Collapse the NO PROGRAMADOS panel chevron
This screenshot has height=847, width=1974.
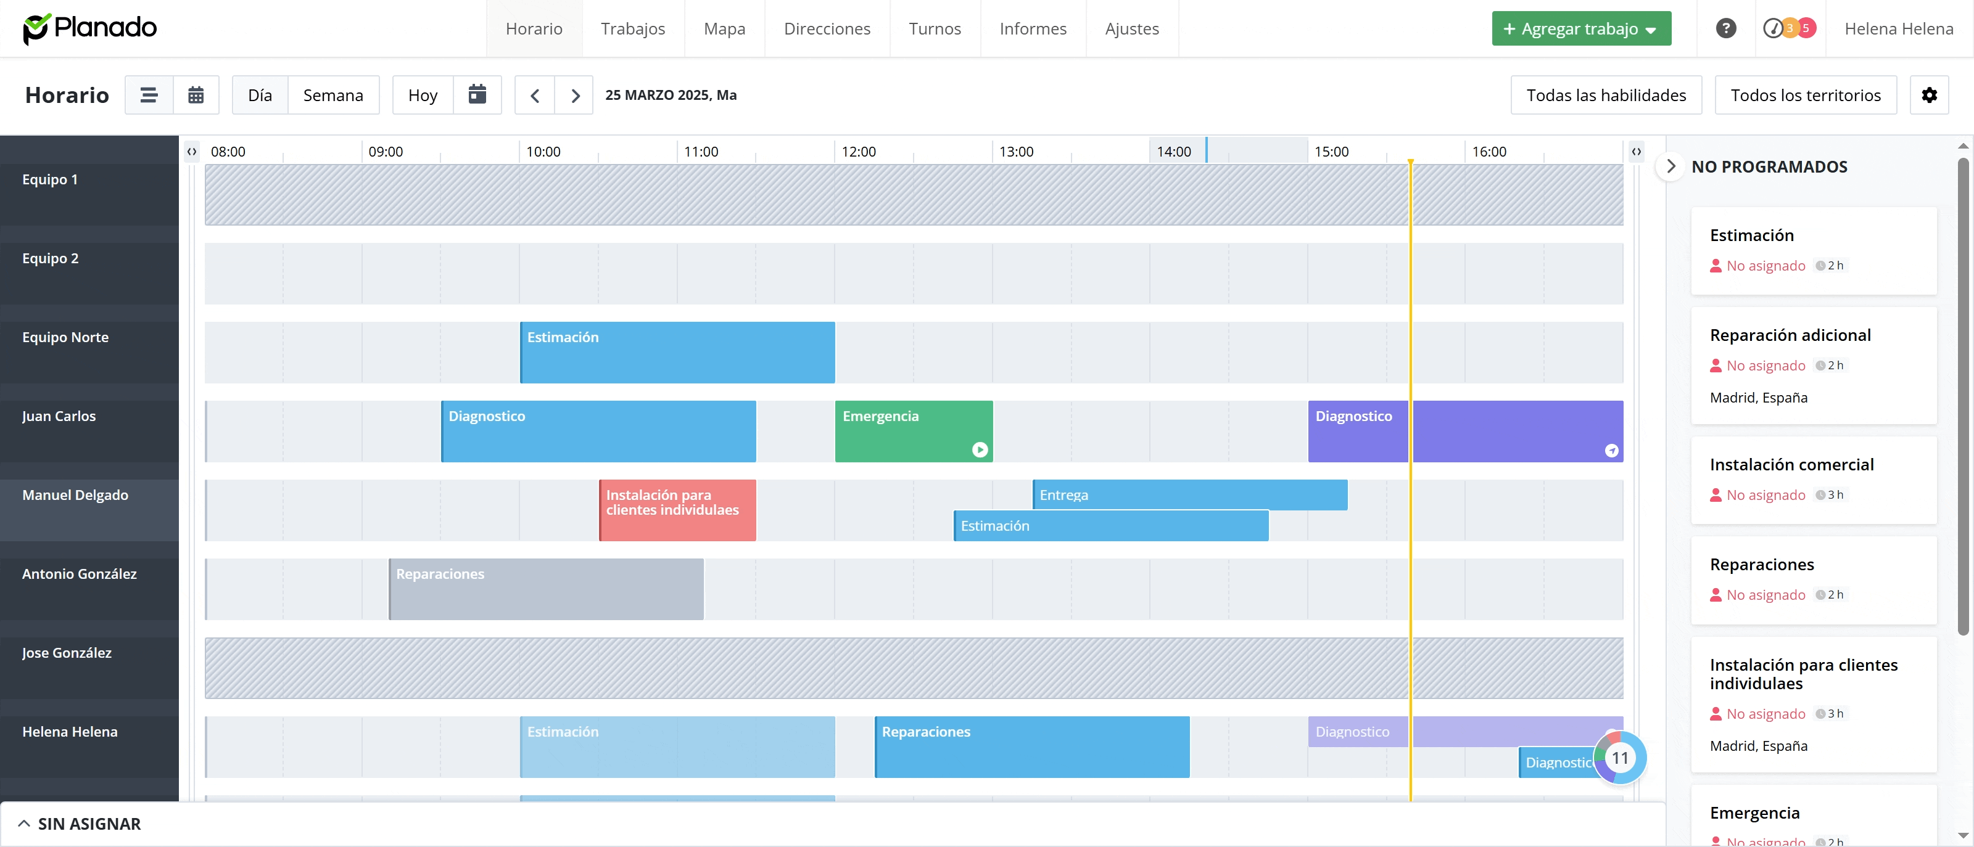pyautogui.click(x=1670, y=166)
